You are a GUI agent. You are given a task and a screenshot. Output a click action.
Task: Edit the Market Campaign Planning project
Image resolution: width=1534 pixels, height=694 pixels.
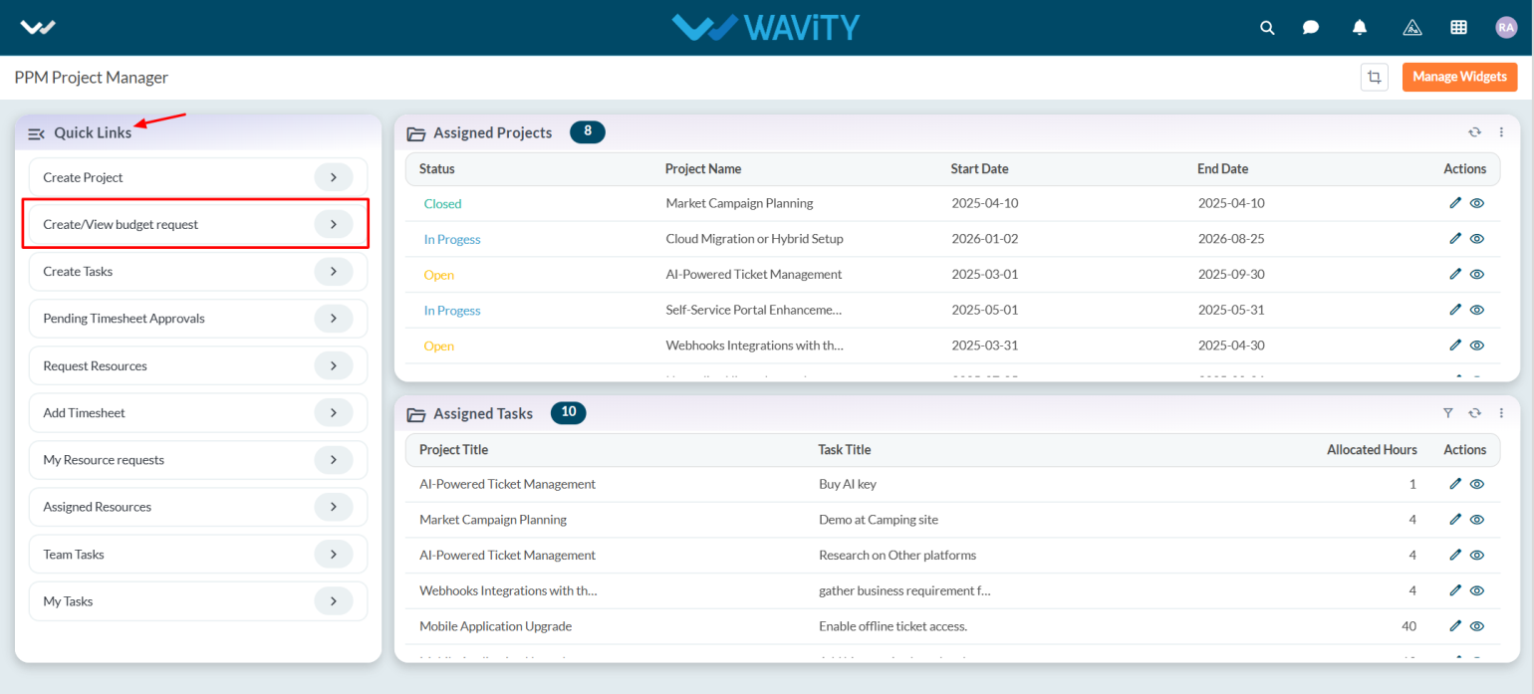1455,203
